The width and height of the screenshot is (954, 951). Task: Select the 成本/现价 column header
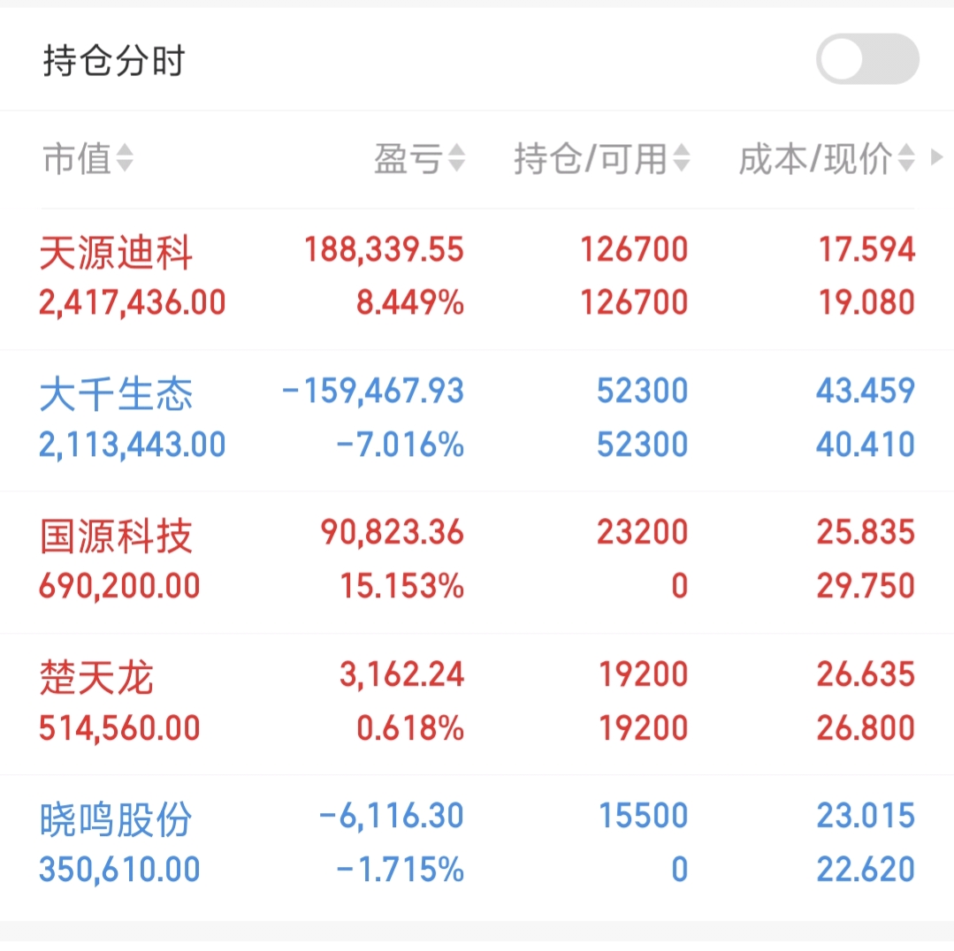[x=815, y=159]
